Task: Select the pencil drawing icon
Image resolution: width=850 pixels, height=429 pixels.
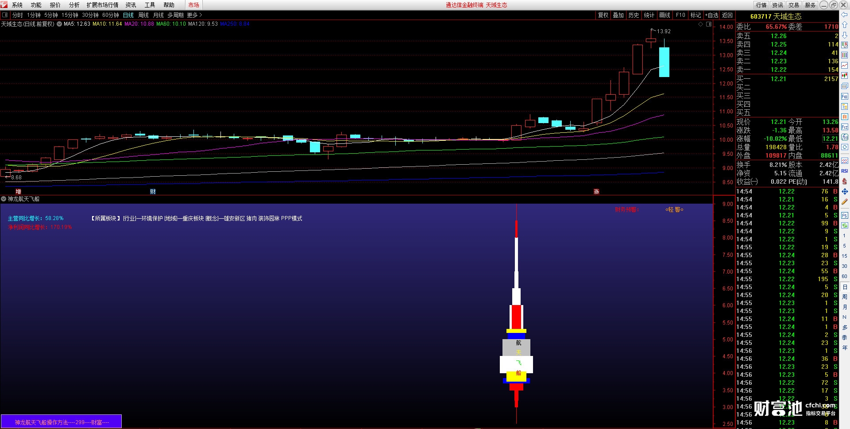Action: tap(845, 201)
